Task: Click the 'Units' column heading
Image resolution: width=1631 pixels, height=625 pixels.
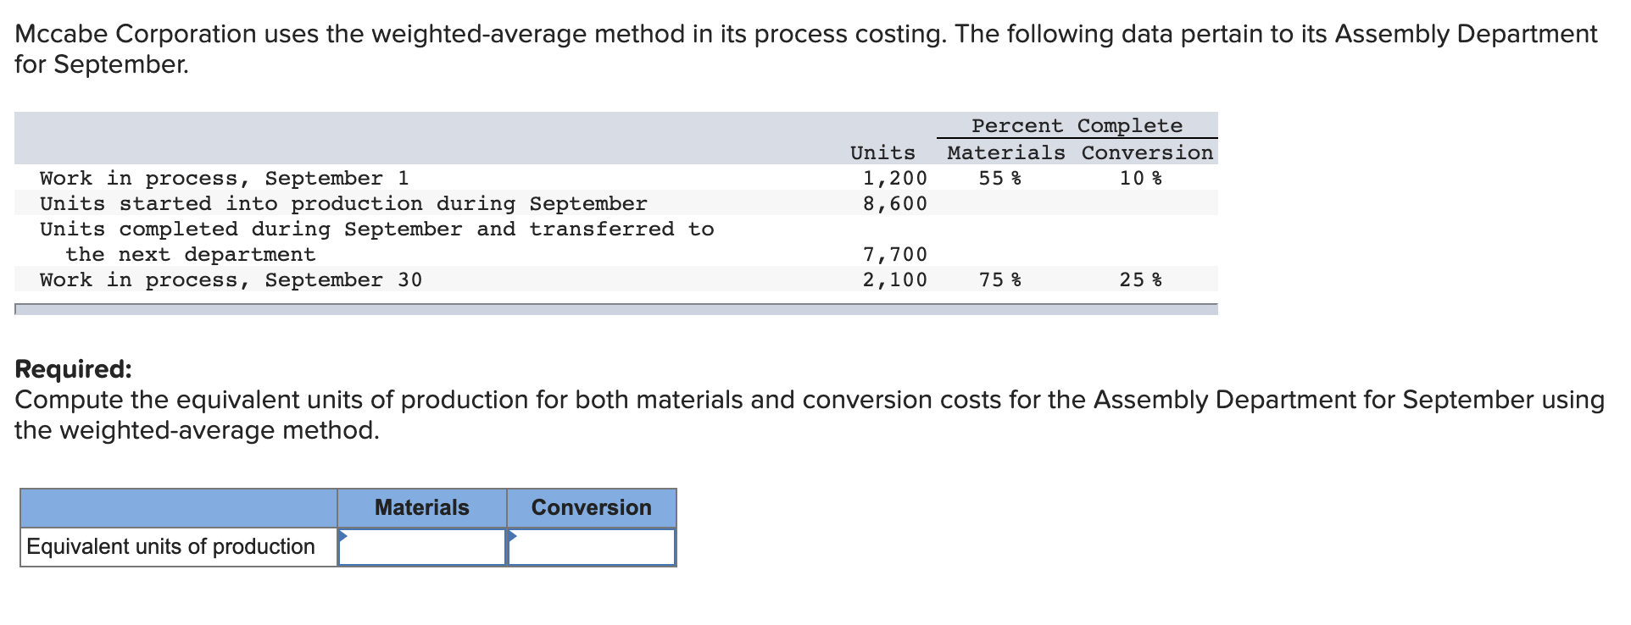Action: click(x=882, y=152)
